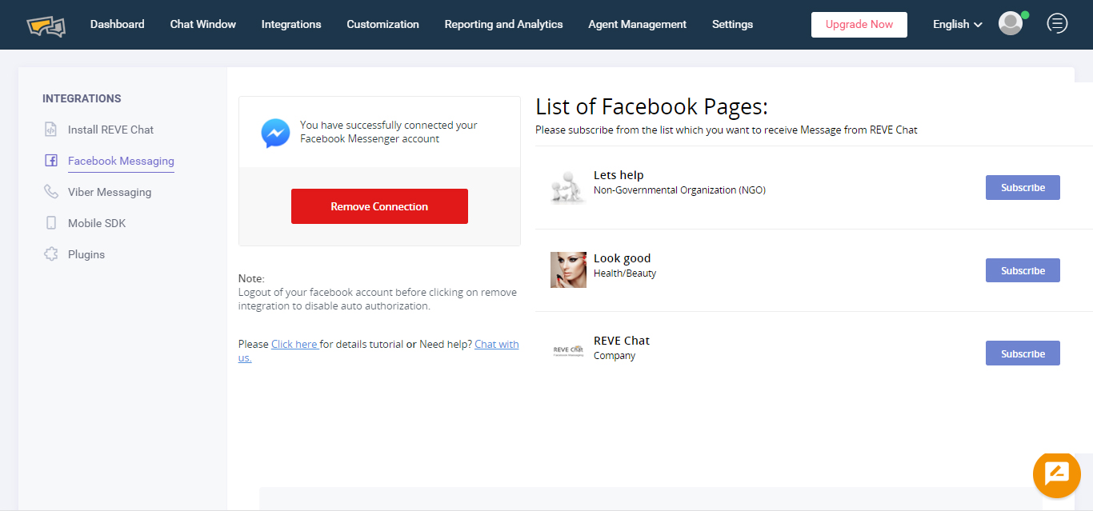The height and width of the screenshot is (511, 1093).
Task: Click the Plugins puzzle icon
Action: [x=50, y=254]
